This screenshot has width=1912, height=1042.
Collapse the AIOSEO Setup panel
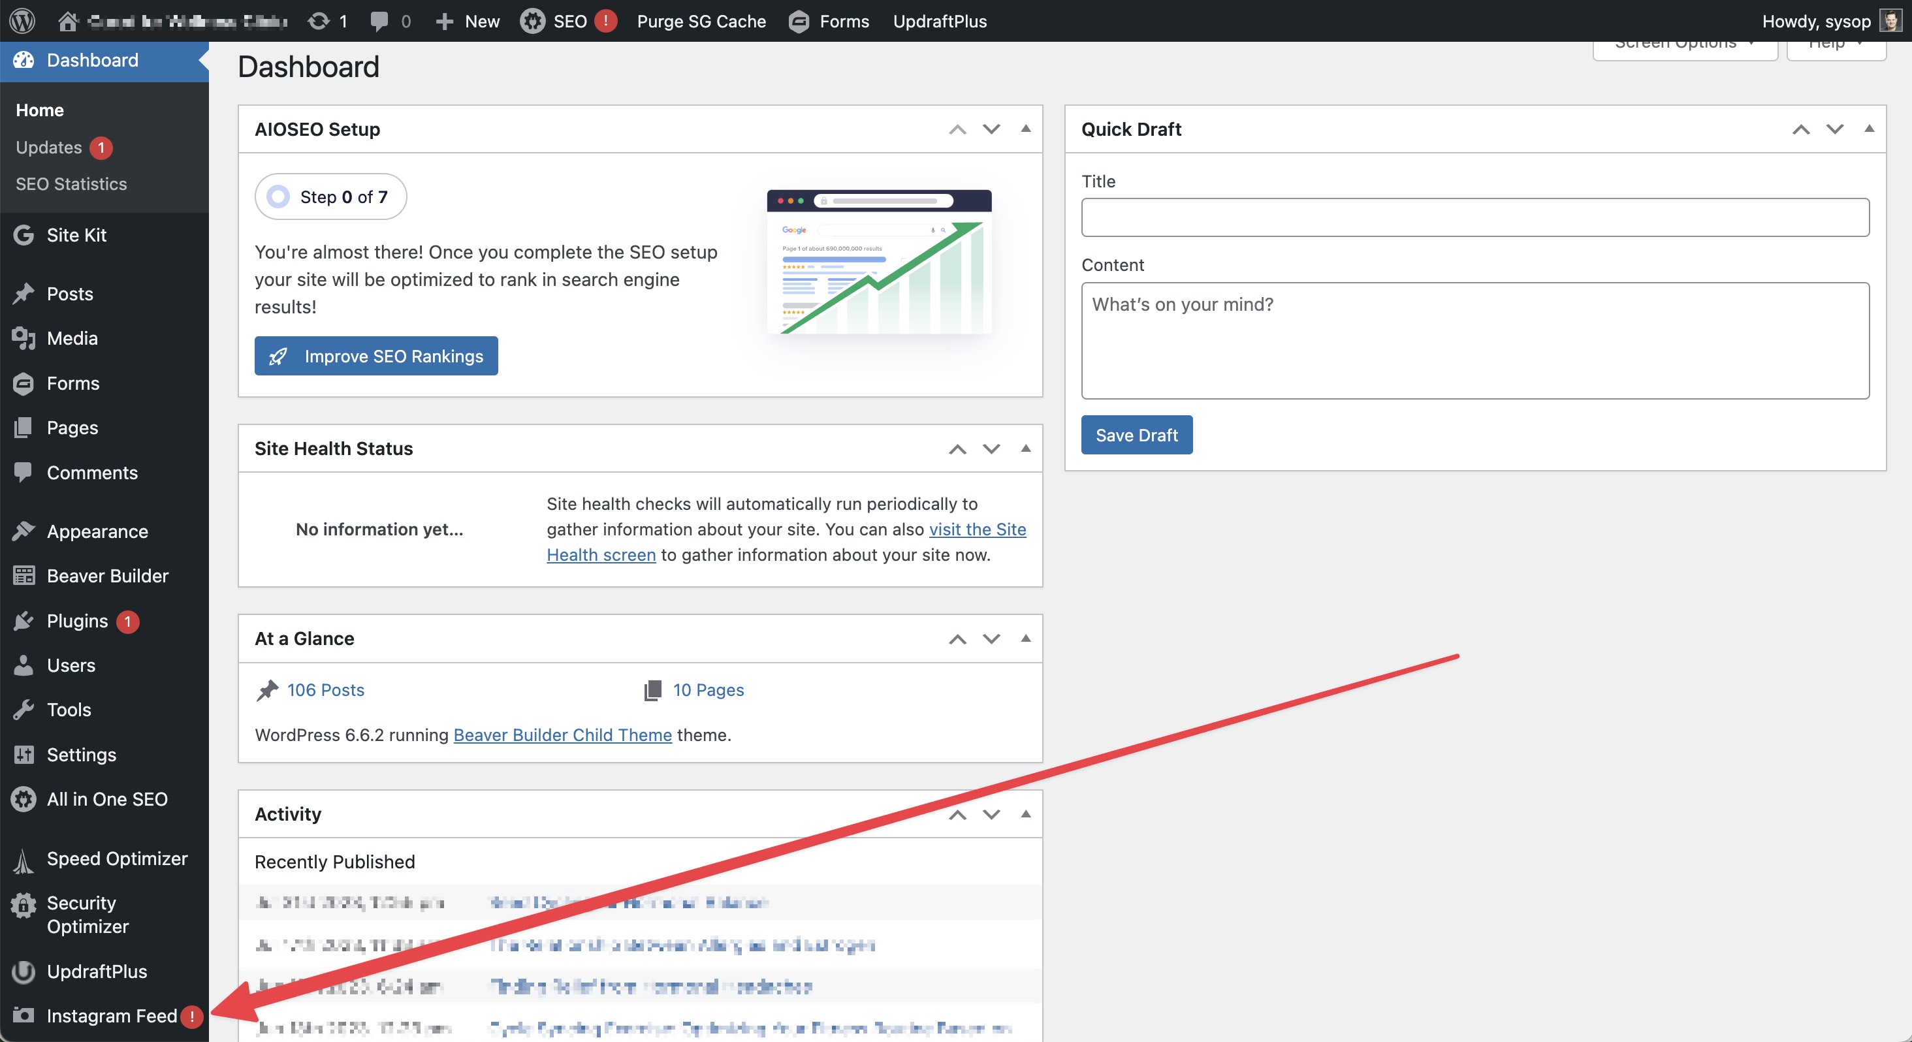click(1026, 129)
